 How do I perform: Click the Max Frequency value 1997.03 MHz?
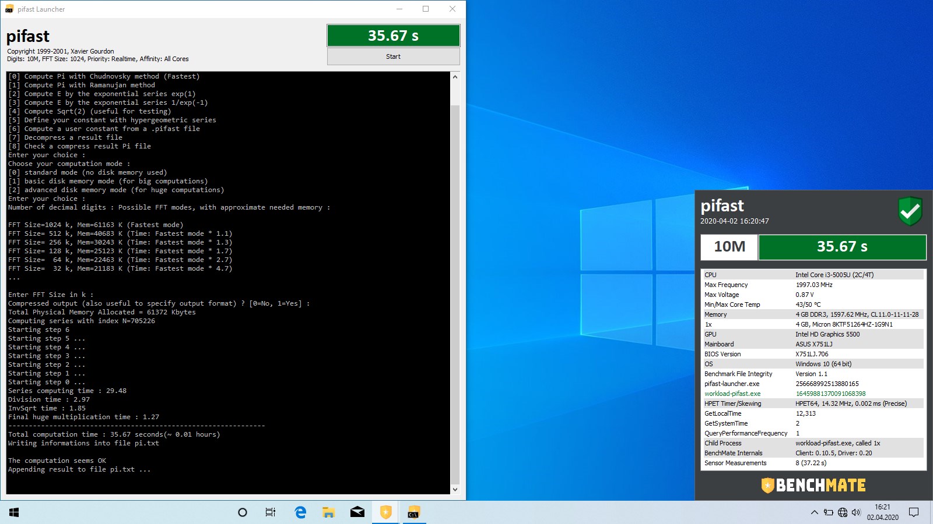point(814,285)
